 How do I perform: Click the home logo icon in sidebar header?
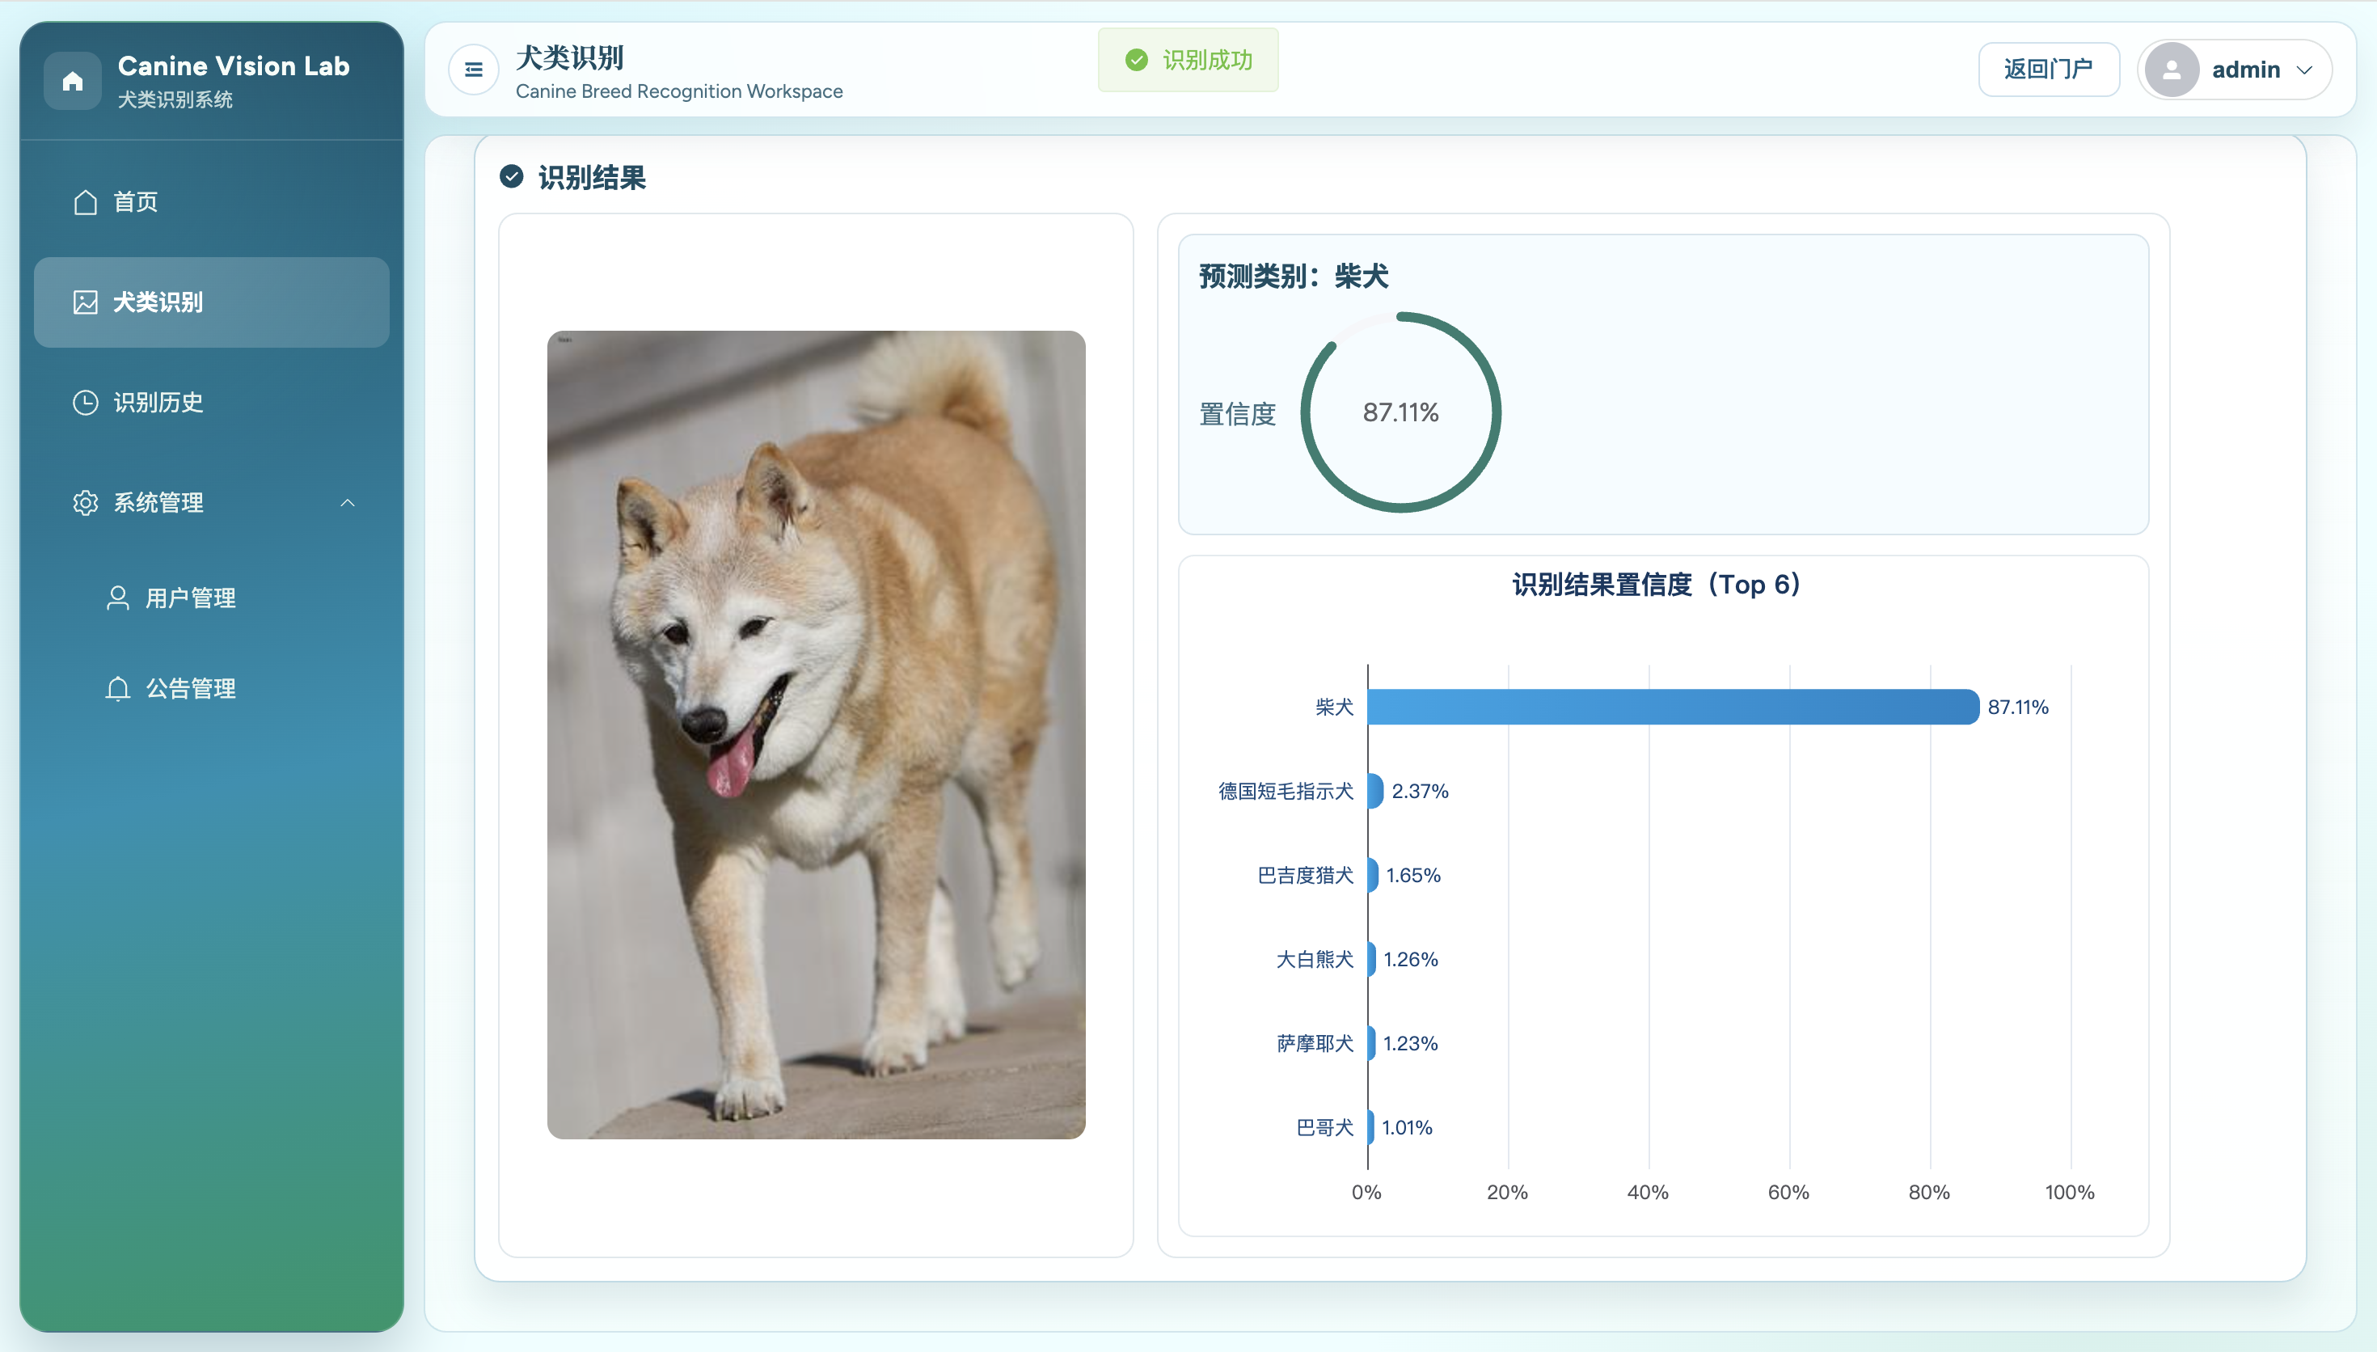[x=73, y=81]
